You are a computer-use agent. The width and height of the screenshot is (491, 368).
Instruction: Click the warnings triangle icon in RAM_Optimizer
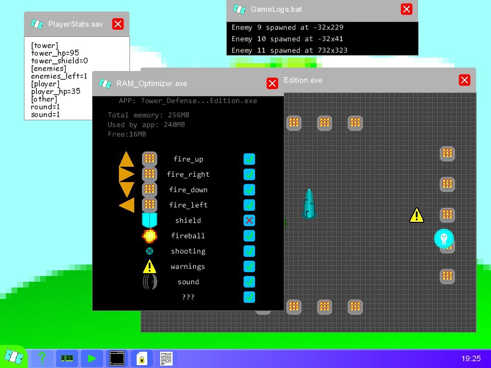click(149, 266)
